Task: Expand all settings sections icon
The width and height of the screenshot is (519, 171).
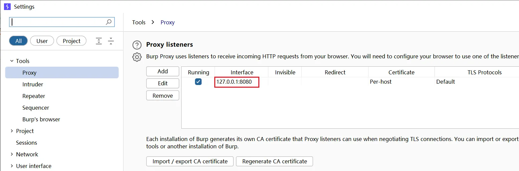Action: pyautogui.click(x=99, y=41)
